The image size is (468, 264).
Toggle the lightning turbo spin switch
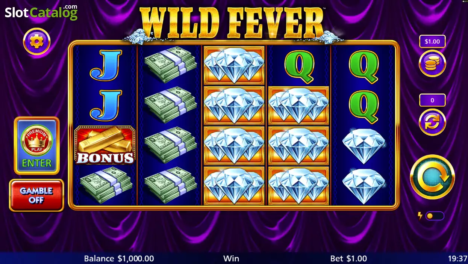435,216
